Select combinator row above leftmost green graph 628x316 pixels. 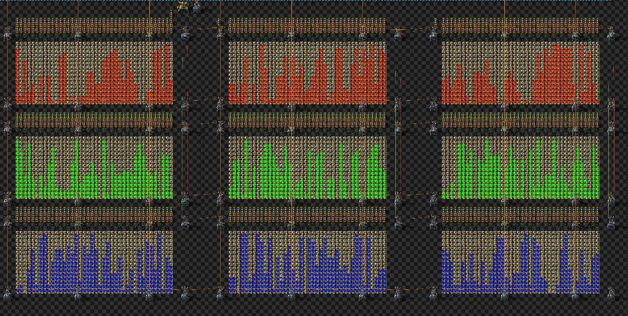pyautogui.click(x=94, y=120)
